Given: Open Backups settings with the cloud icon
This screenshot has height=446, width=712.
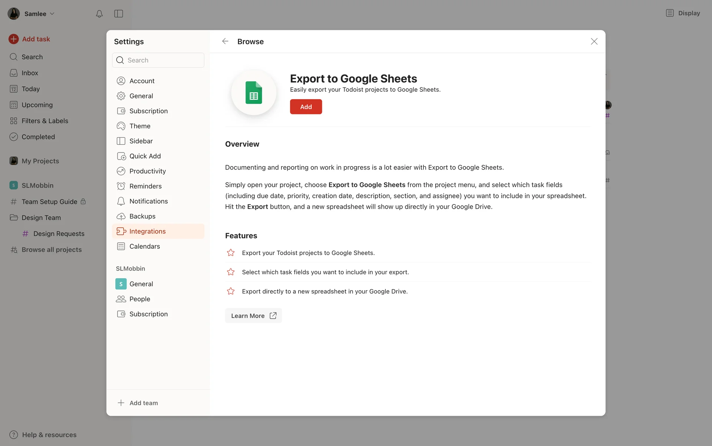Looking at the screenshot, I should (121, 216).
